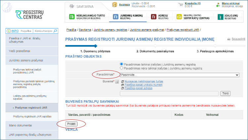The height and width of the screenshot is (140, 248).
Task: Open Prašymų registruoti JAR sąrašas
Action: coord(32,117)
